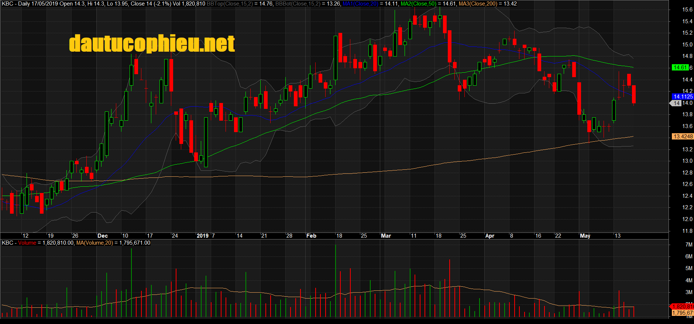The height and width of the screenshot is (324, 694).
Task: Click the red 1,820,810 volume axis marker
Action: [x=682, y=307]
